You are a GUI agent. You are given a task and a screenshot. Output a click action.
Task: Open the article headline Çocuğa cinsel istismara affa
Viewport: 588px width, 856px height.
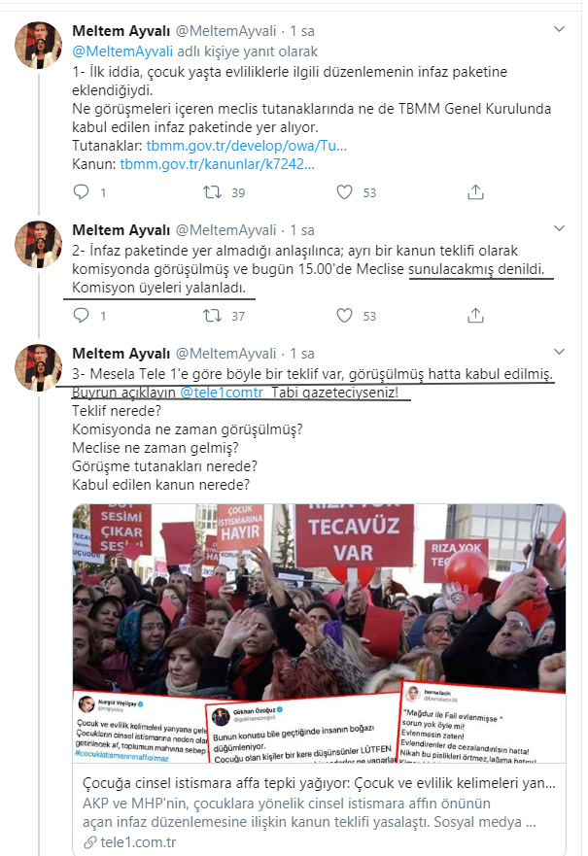click(x=319, y=783)
